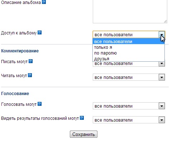Grab the textarea resize handle corner
This screenshot has width=187, height=146.
[x=165, y=22]
